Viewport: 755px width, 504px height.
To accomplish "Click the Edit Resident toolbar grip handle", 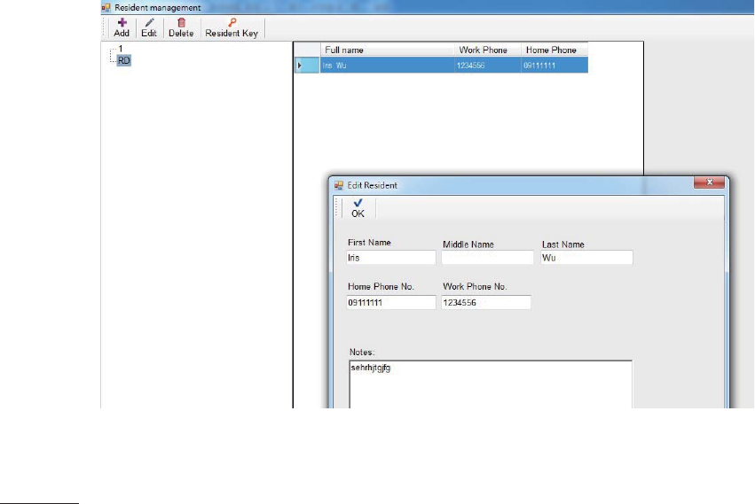I will pos(337,208).
